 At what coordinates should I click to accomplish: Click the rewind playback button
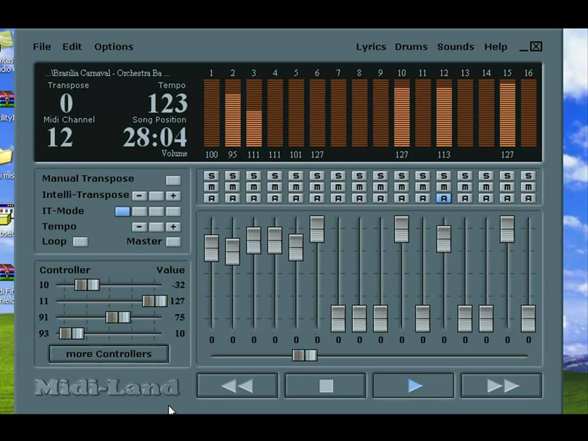point(238,385)
